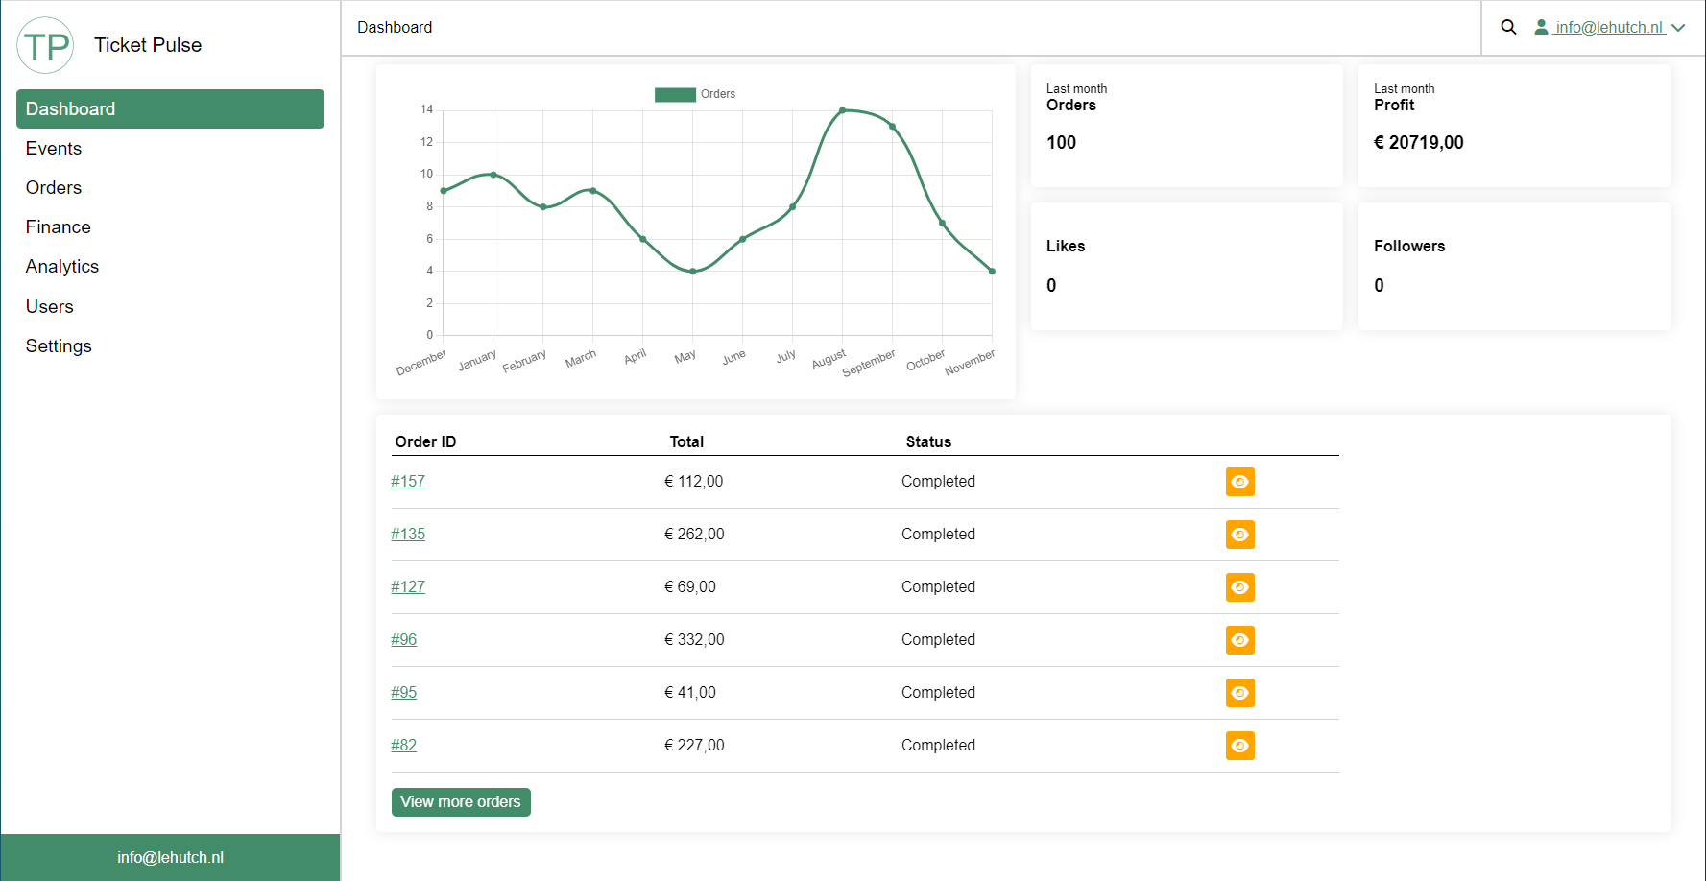The height and width of the screenshot is (881, 1706).
Task: Click the August peak data point
Action: pos(842,110)
